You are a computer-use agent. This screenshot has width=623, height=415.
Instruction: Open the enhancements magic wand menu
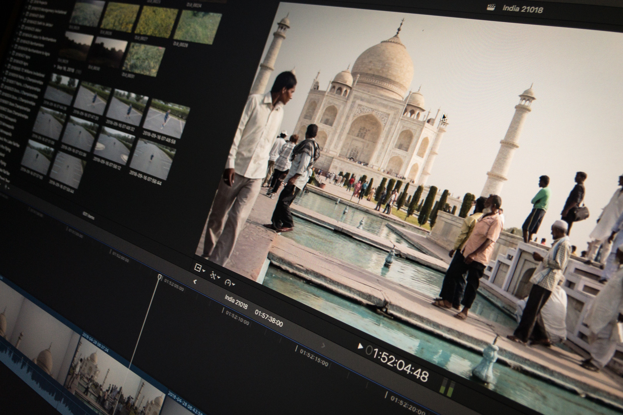click(215, 275)
